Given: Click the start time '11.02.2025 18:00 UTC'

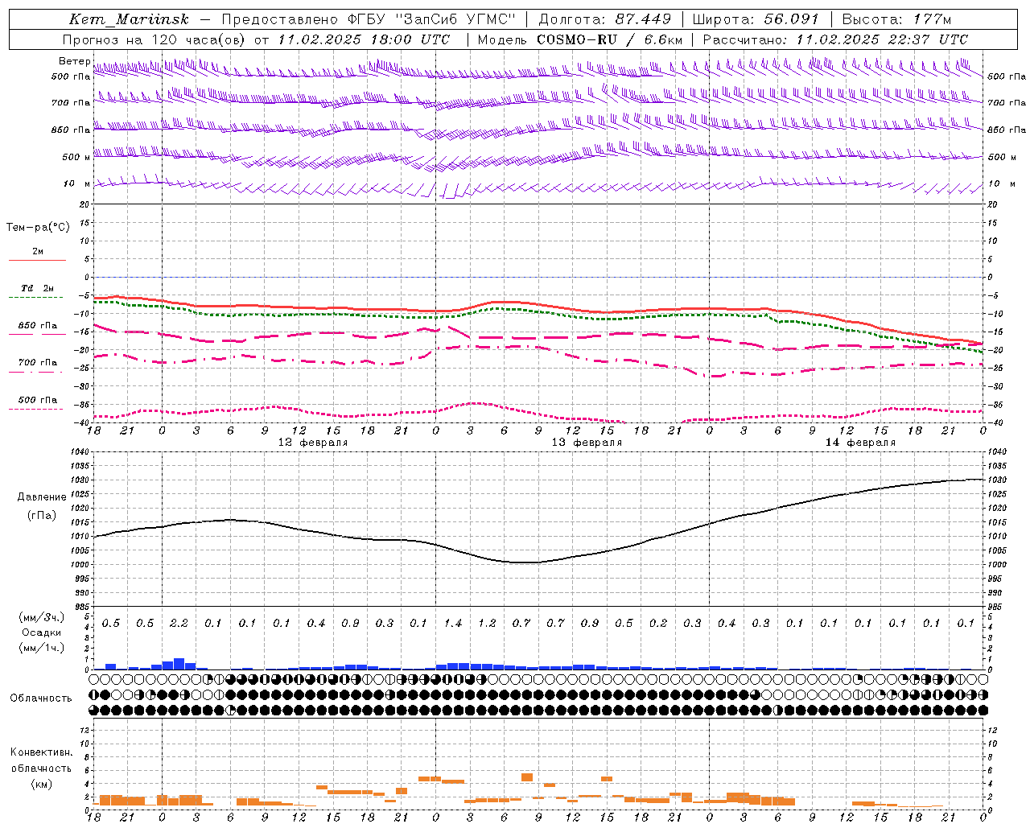Looking at the screenshot, I should click(x=365, y=39).
